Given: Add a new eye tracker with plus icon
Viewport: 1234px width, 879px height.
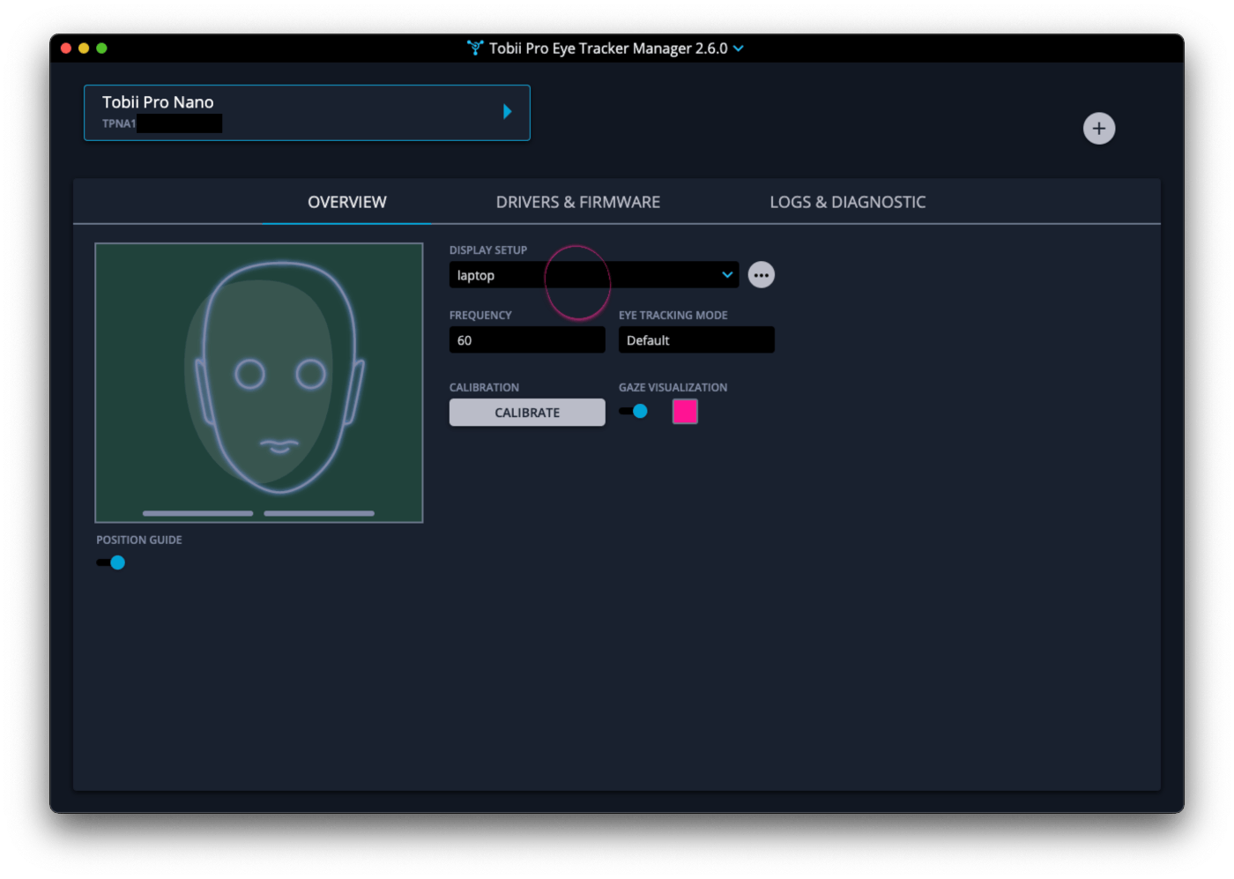Looking at the screenshot, I should click(1098, 129).
